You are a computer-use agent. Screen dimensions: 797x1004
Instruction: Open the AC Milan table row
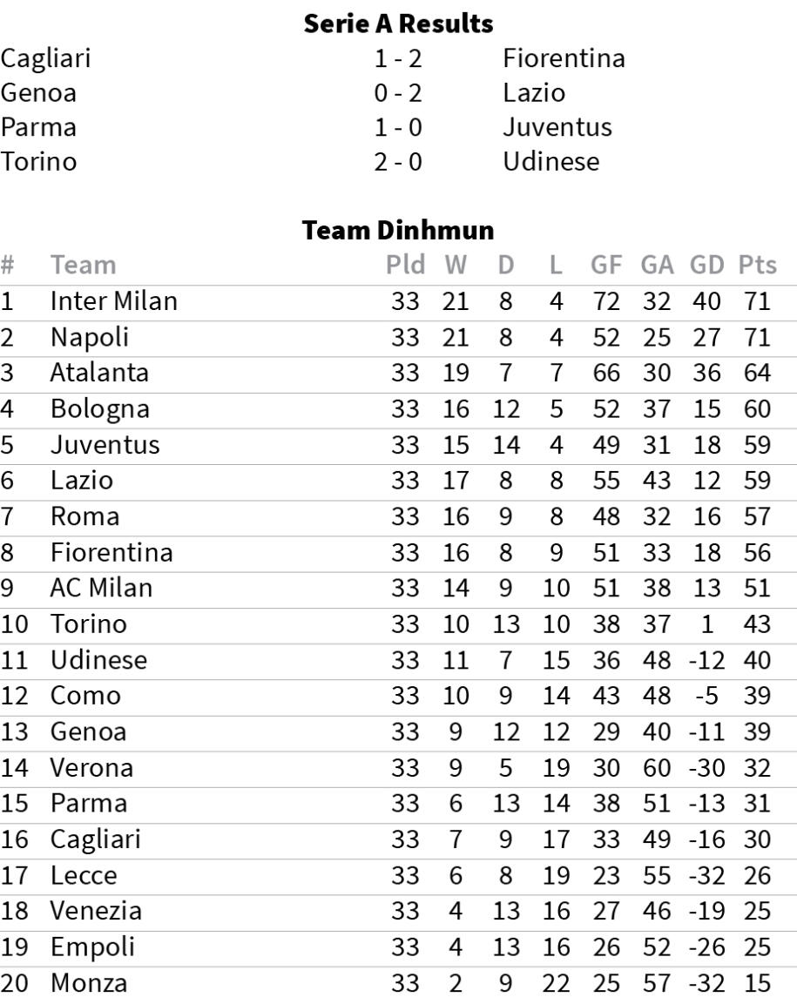tap(399, 589)
